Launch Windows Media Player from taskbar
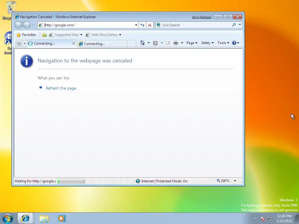The image size is (299, 224). click(62, 218)
